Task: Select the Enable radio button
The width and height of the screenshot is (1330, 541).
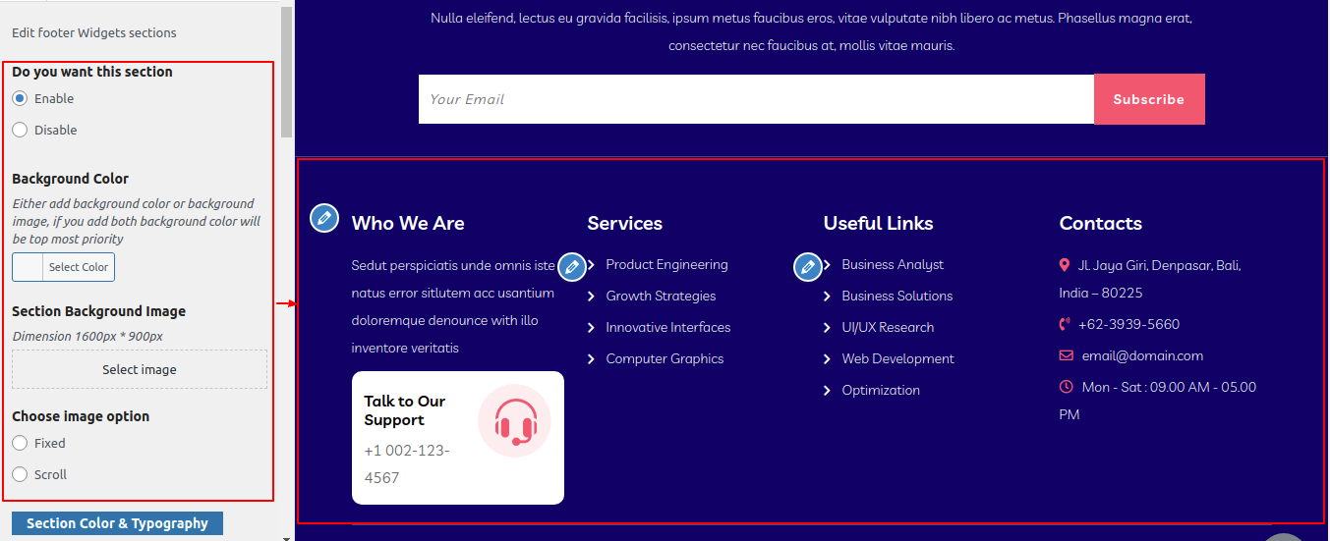Action: coord(20,98)
